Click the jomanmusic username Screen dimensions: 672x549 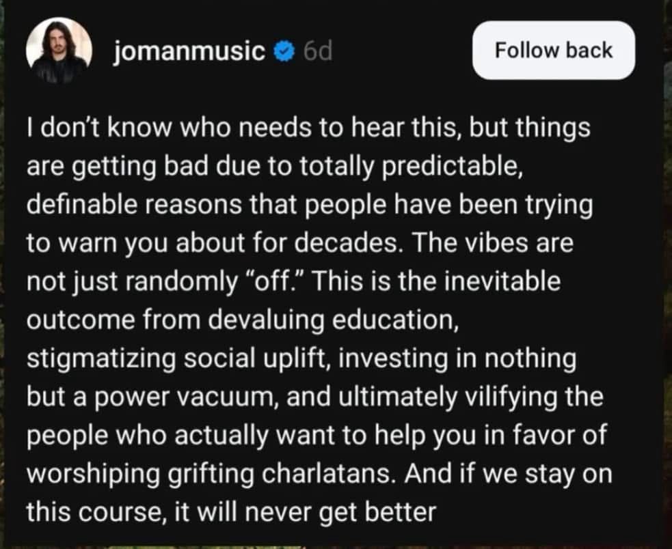pos(189,51)
